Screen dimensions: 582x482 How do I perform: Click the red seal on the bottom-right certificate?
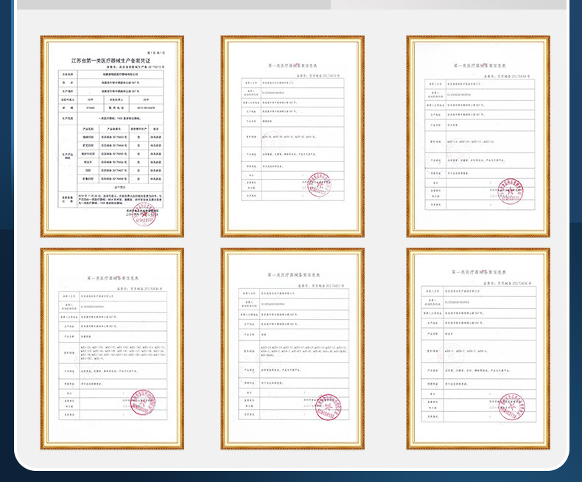tap(511, 407)
